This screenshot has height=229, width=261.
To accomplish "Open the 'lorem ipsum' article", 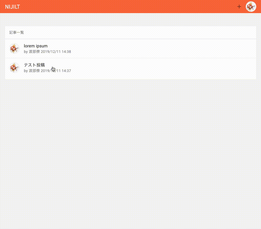I will coord(130,48).
